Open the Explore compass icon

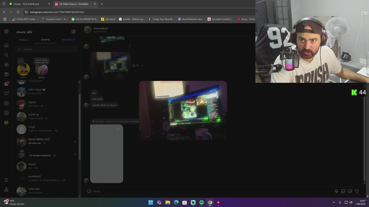[x=6, y=64]
